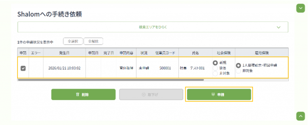This screenshot has height=125, width=308.
Task: Click the circled-x icon on the 取下げ button
Action: tap(143, 94)
